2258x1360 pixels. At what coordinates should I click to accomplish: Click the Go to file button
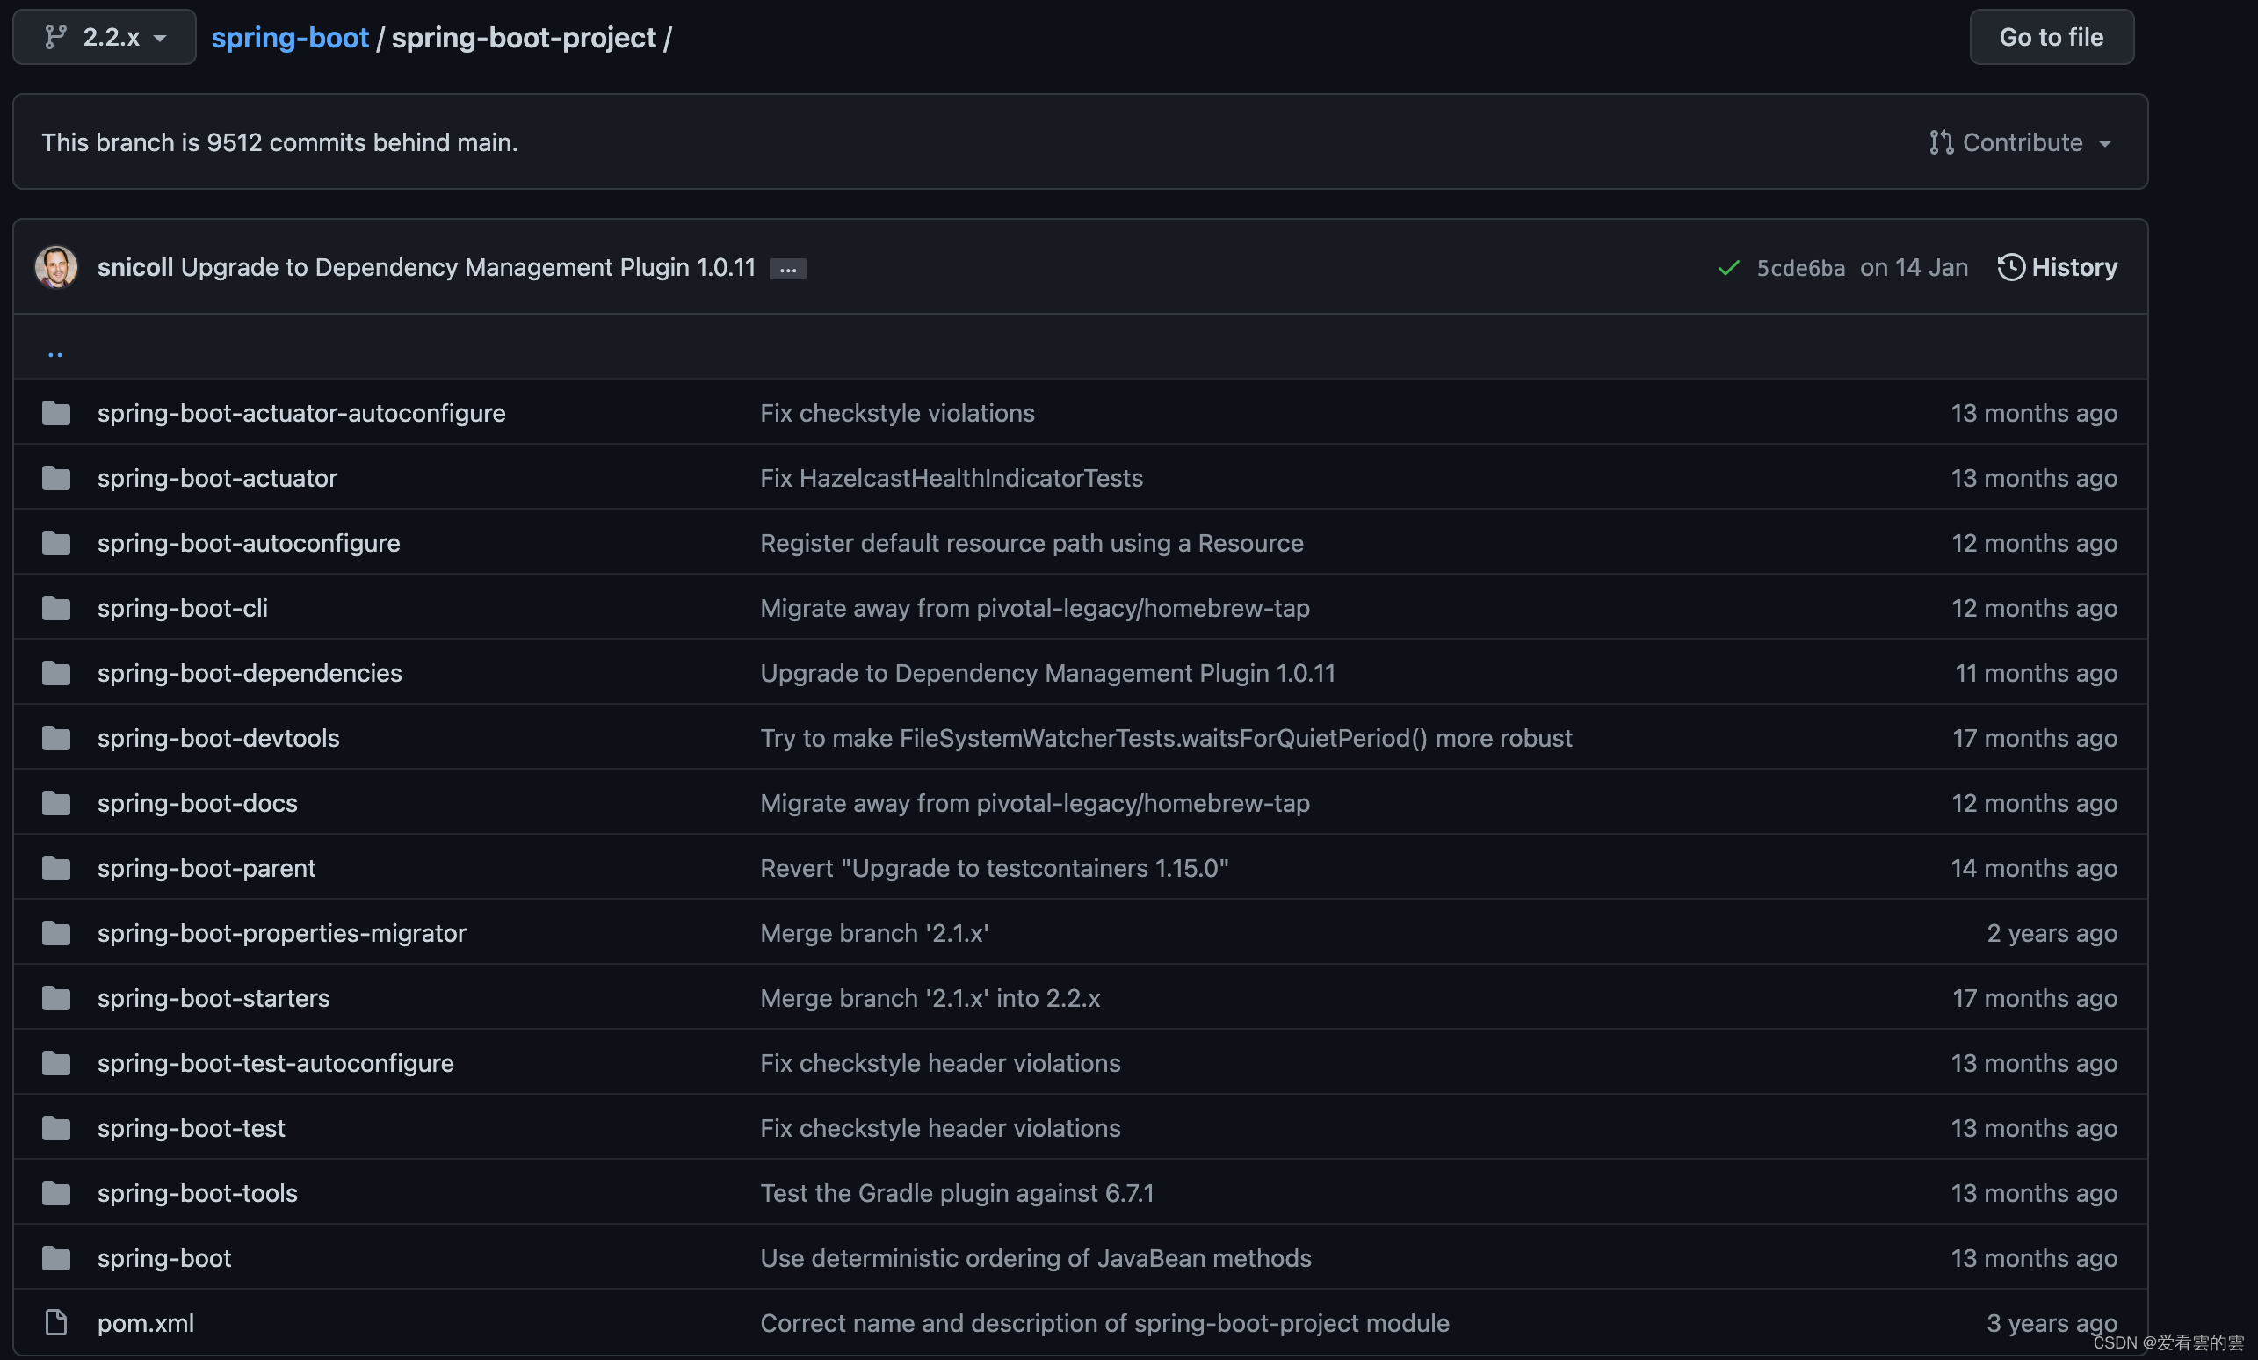pos(2051,38)
